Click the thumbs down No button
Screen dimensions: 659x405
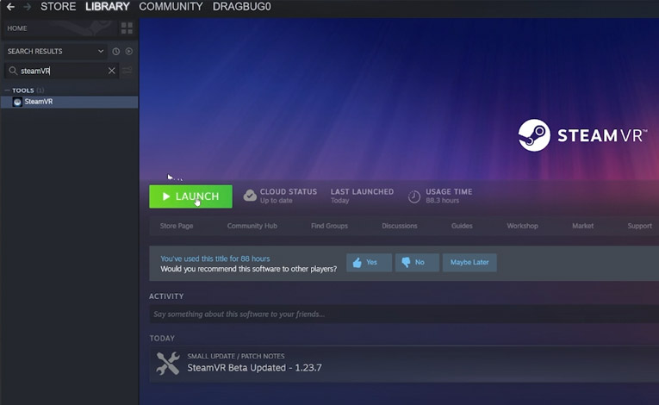point(416,262)
